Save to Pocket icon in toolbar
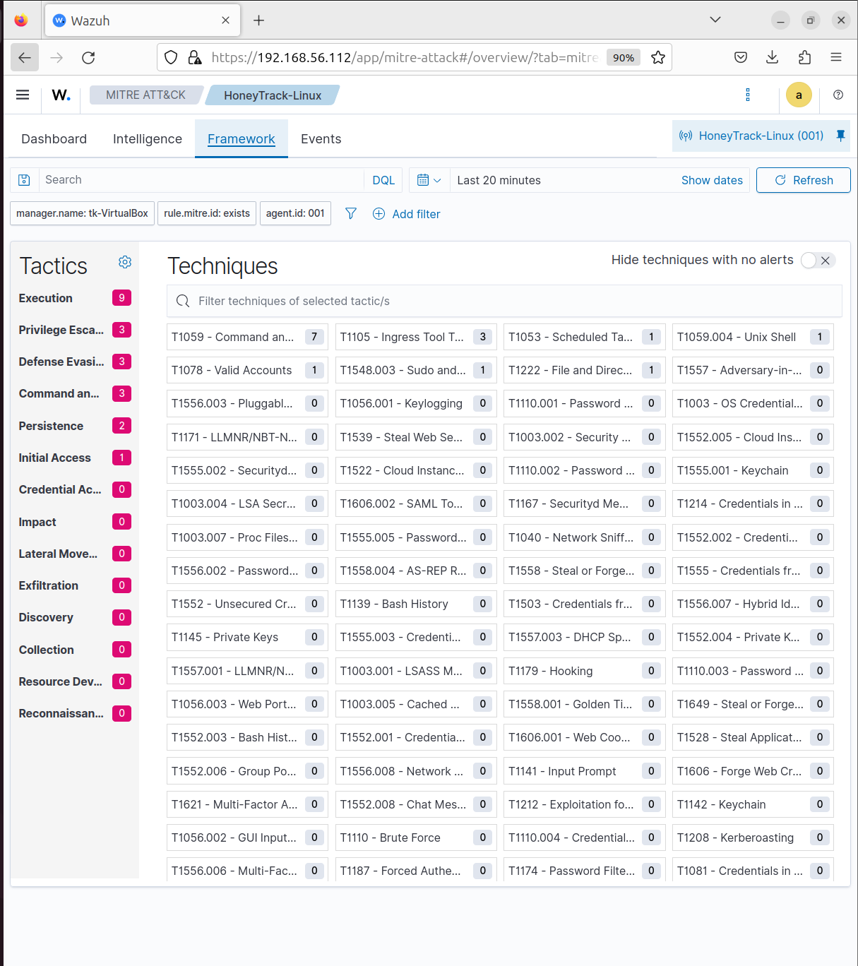 pyautogui.click(x=741, y=57)
